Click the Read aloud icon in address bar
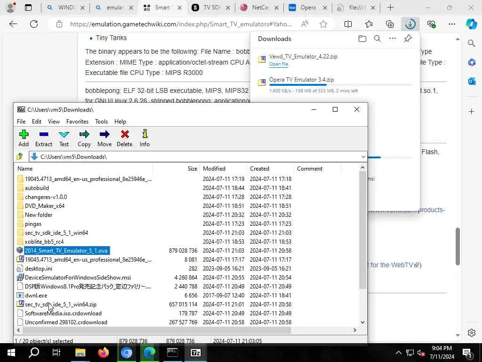The height and width of the screenshot is (362, 482). (x=305, y=24)
